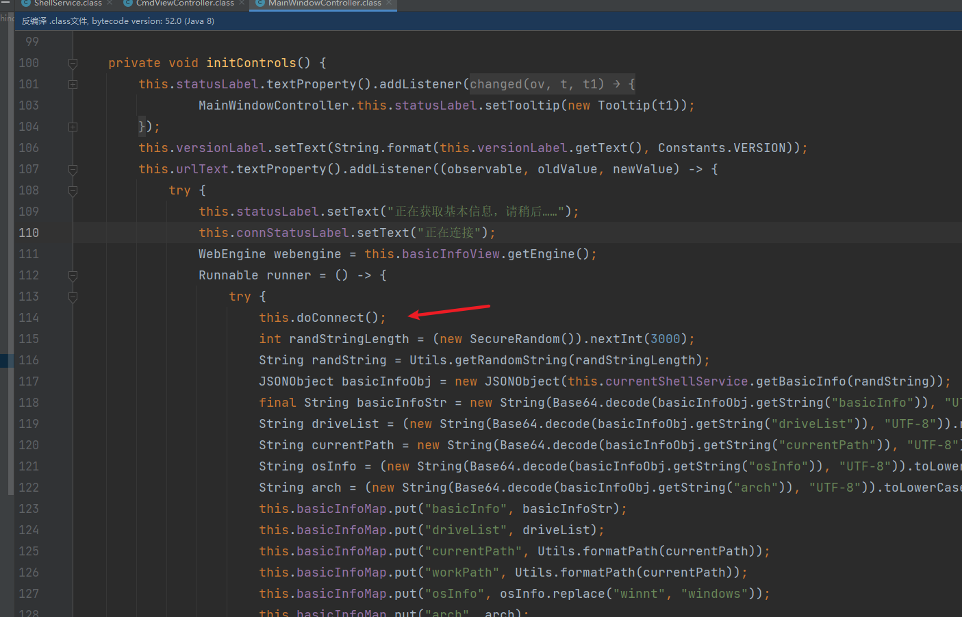Collapse the urlText listener fold on line 107
Viewport: 962px width, 617px height.
[x=73, y=169]
